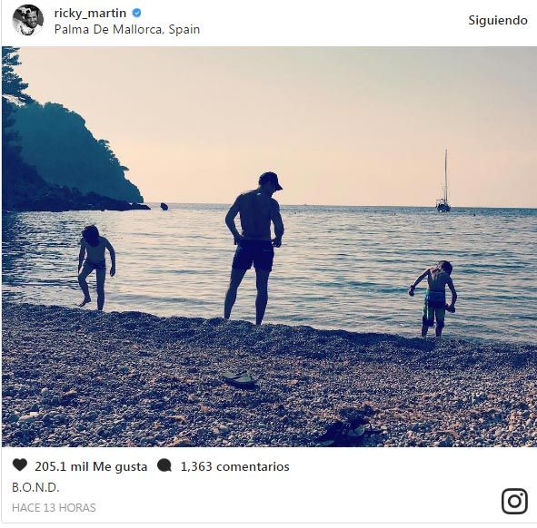Click the blue verified badge
Screen dimensions: 537x528
pos(136,13)
